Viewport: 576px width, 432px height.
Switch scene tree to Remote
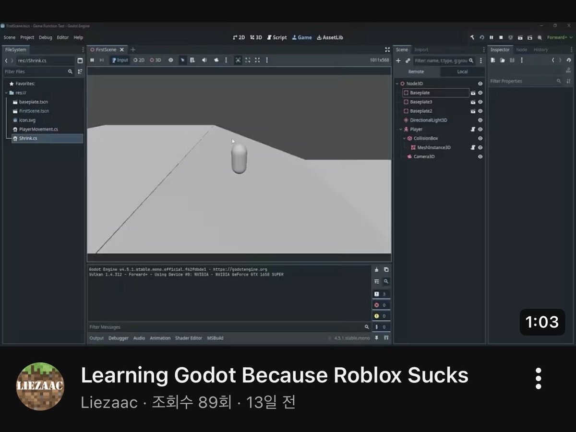coord(416,72)
